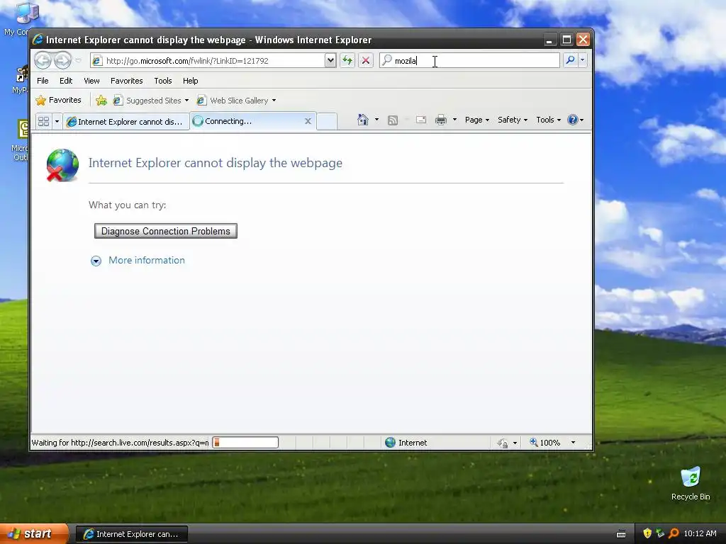Open recent pages dropdown beside Forward

78,61
